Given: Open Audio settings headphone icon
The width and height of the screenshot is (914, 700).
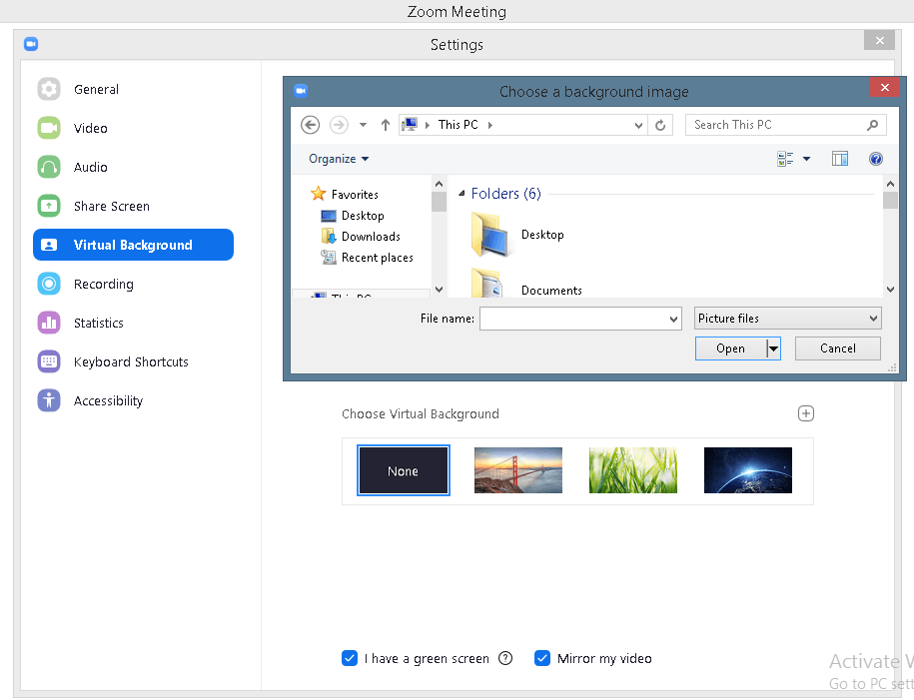Looking at the screenshot, I should [x=49, y=168].
